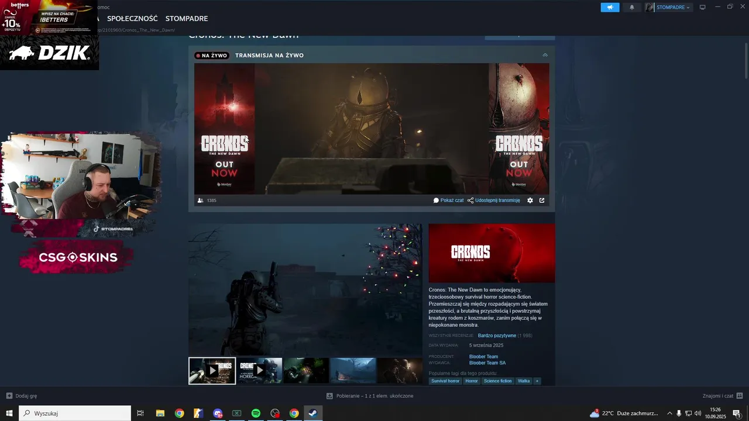Pop out the broadcast in new window
The image size is (749, 421).
pos(542,200)
